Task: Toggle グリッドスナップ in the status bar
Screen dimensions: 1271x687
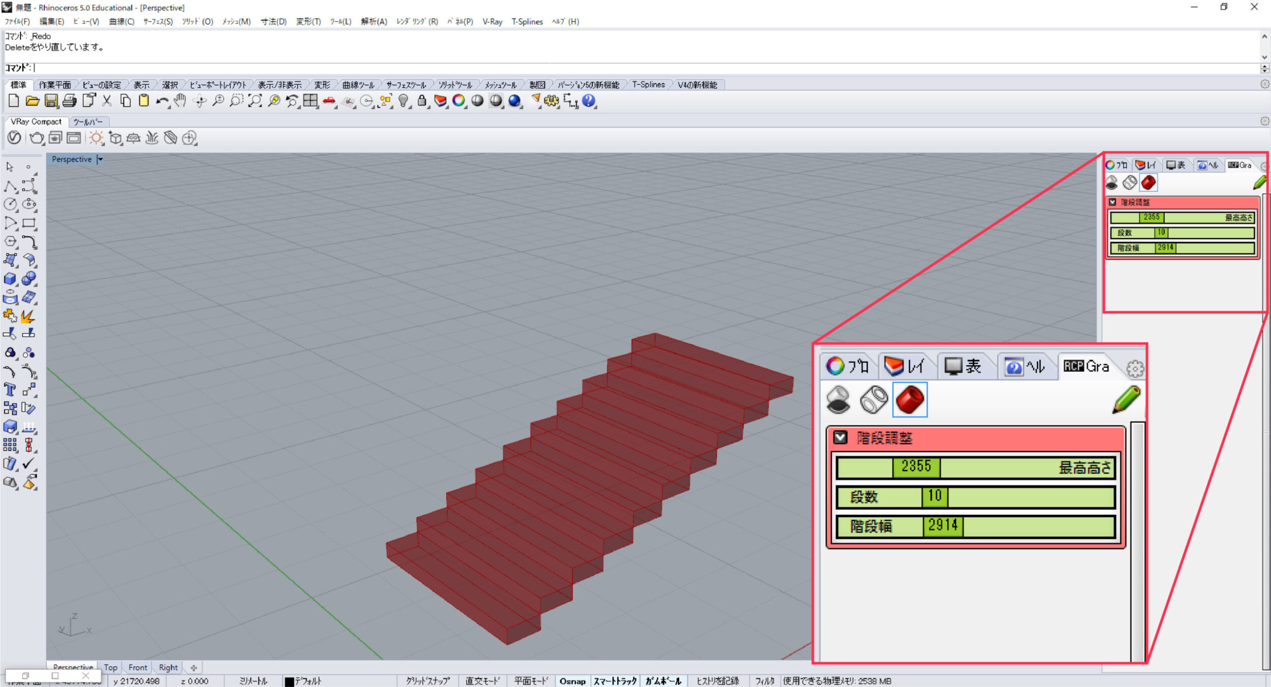Action: 428,681
